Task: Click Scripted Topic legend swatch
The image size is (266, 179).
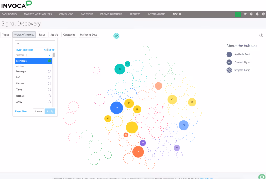Action: (229, 70)
